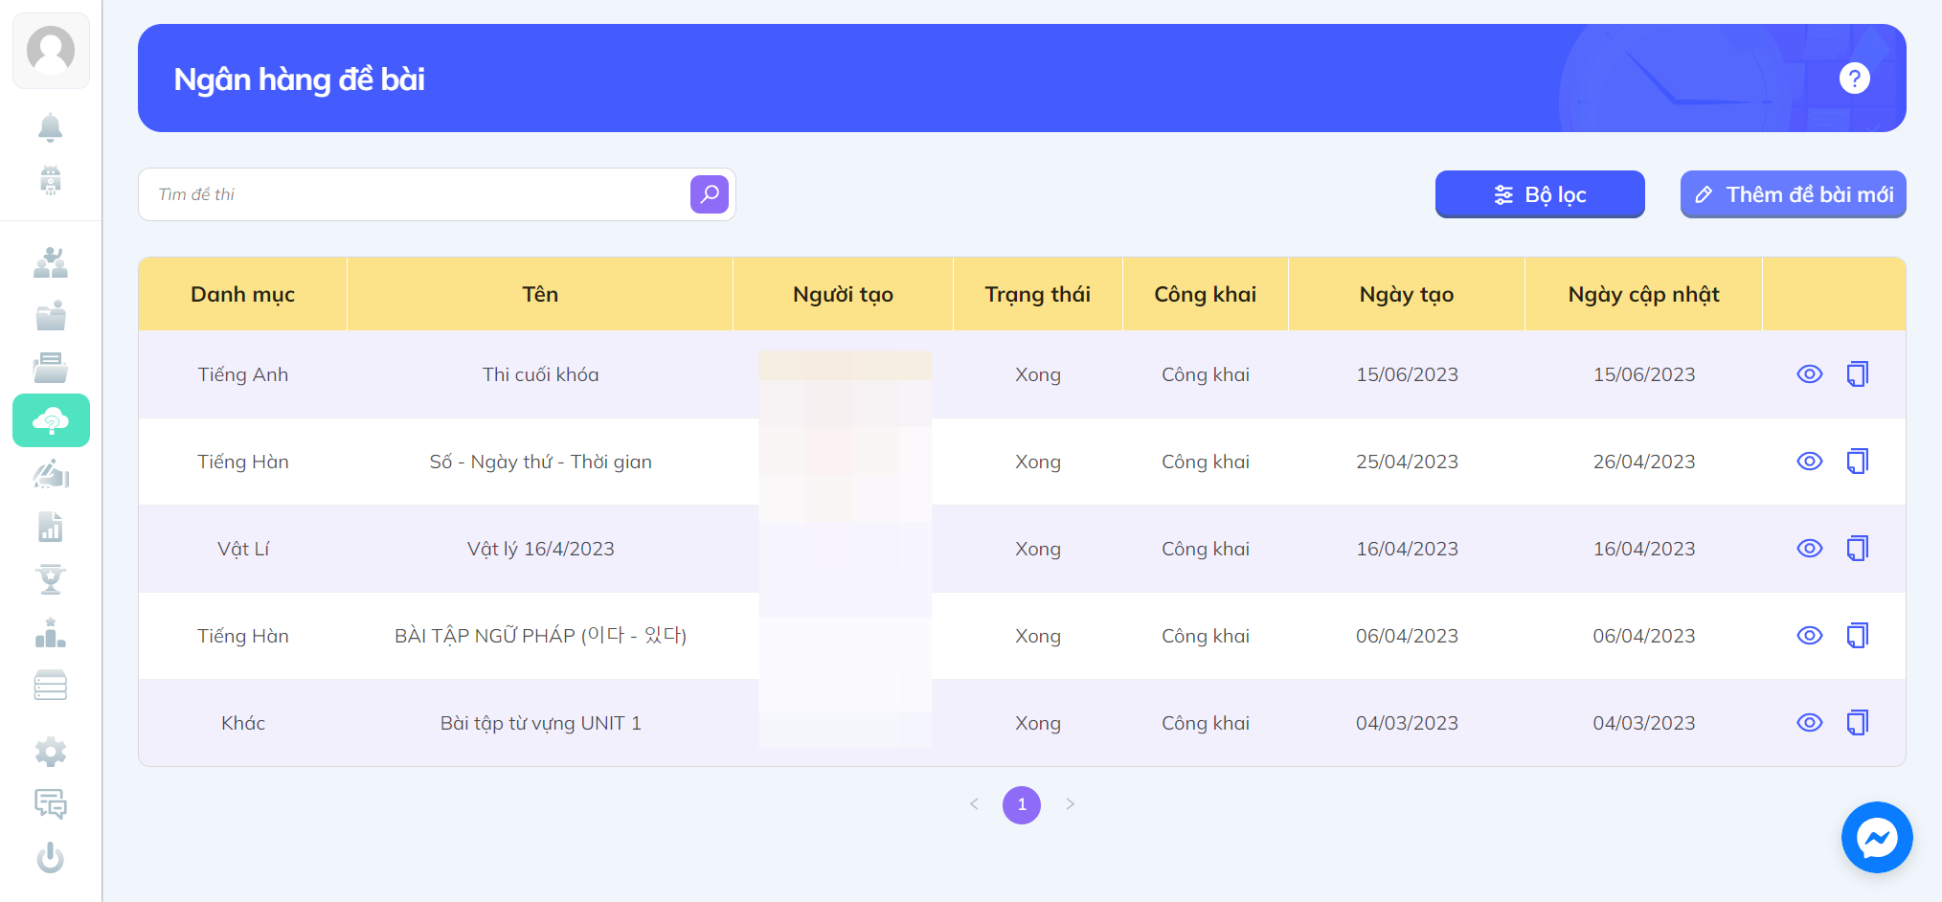Open the help question mark icon
The height and width of the screenshot is (902, 1942).
coord(1855,79)
